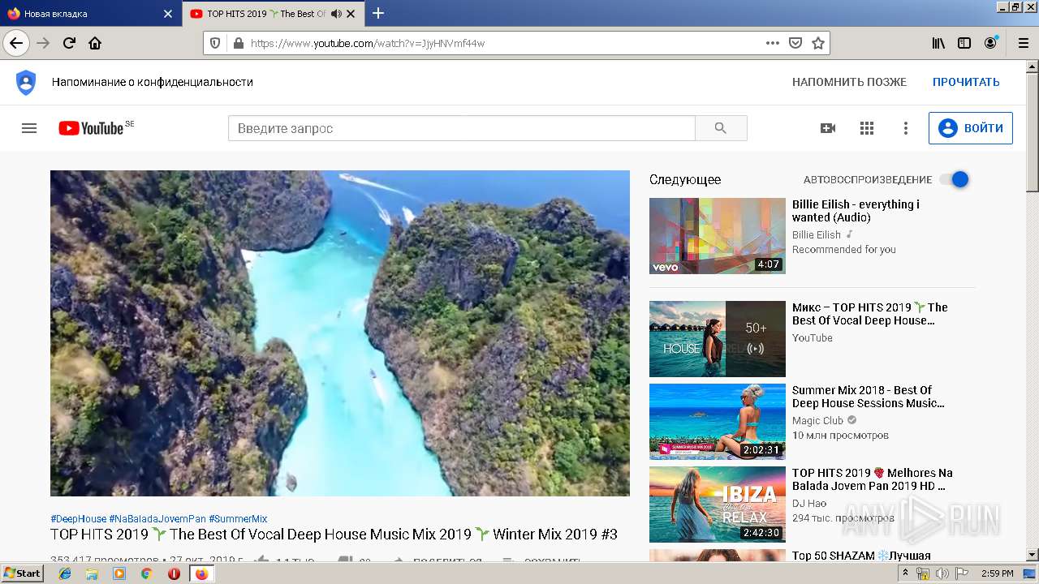Toggle the АВТОВОСПРОИЗВЕДЕНИЕ autoplay switch
Screen dimensions: 1039x584
tap(955, 179)
